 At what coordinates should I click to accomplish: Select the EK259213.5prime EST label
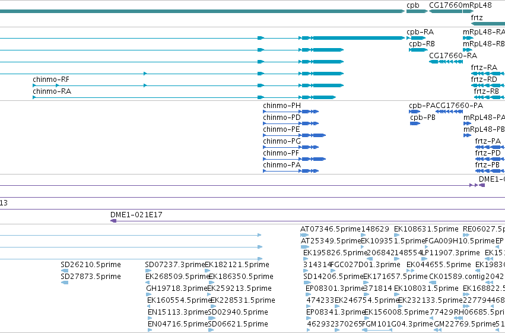[240, 288]
